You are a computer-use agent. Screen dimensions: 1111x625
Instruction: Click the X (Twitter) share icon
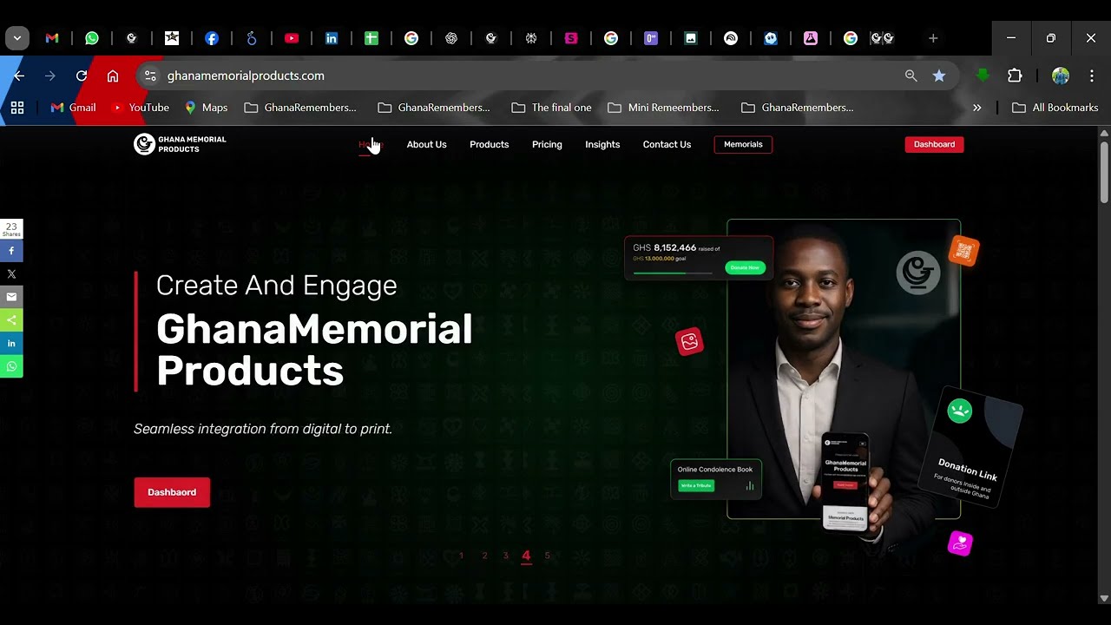pos(11,274)
